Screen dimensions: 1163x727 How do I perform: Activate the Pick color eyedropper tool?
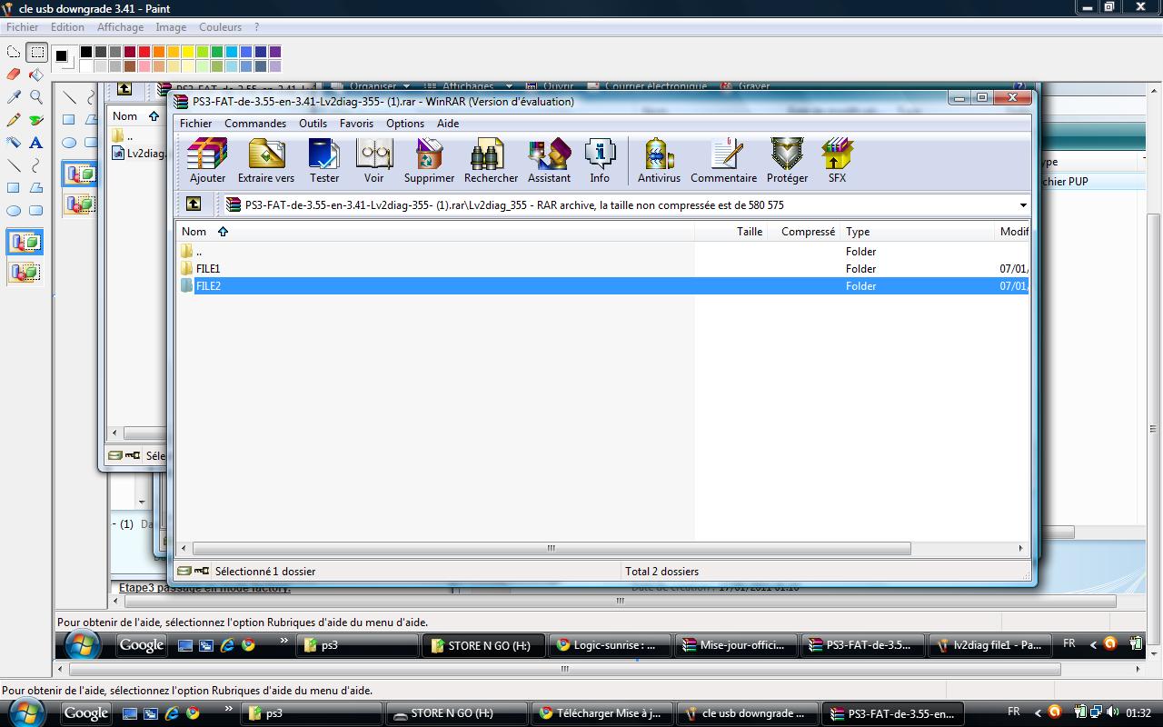tap(14, 97)
